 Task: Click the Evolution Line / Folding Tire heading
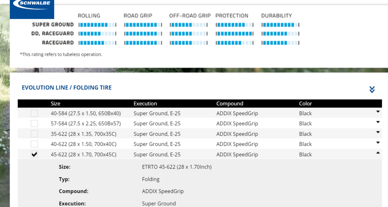click(x=67, y=88)
